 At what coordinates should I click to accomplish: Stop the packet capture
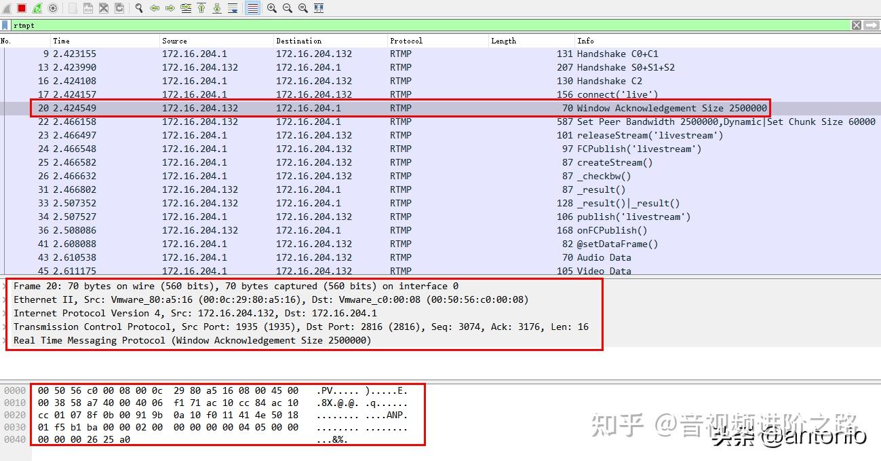(21, 8)
